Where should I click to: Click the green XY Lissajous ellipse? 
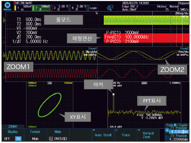(x=50, y=105)
